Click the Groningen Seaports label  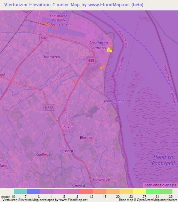pos(98,45)
